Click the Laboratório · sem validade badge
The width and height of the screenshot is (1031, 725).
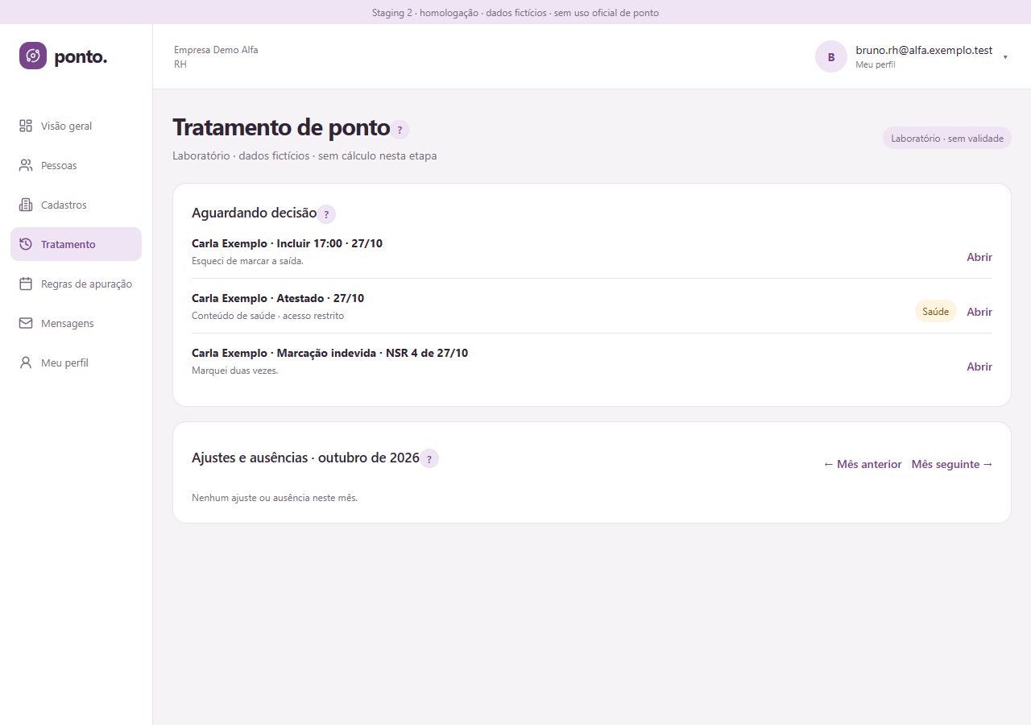pos(947,139)
